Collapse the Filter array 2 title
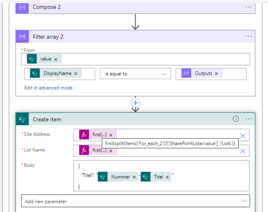 48,37
